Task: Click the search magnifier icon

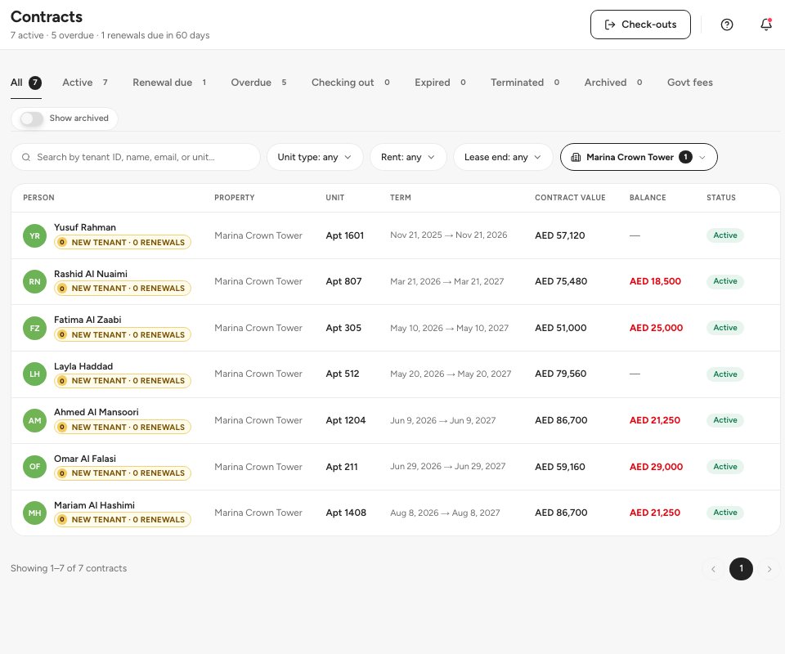Action: [x=26, y=157]
